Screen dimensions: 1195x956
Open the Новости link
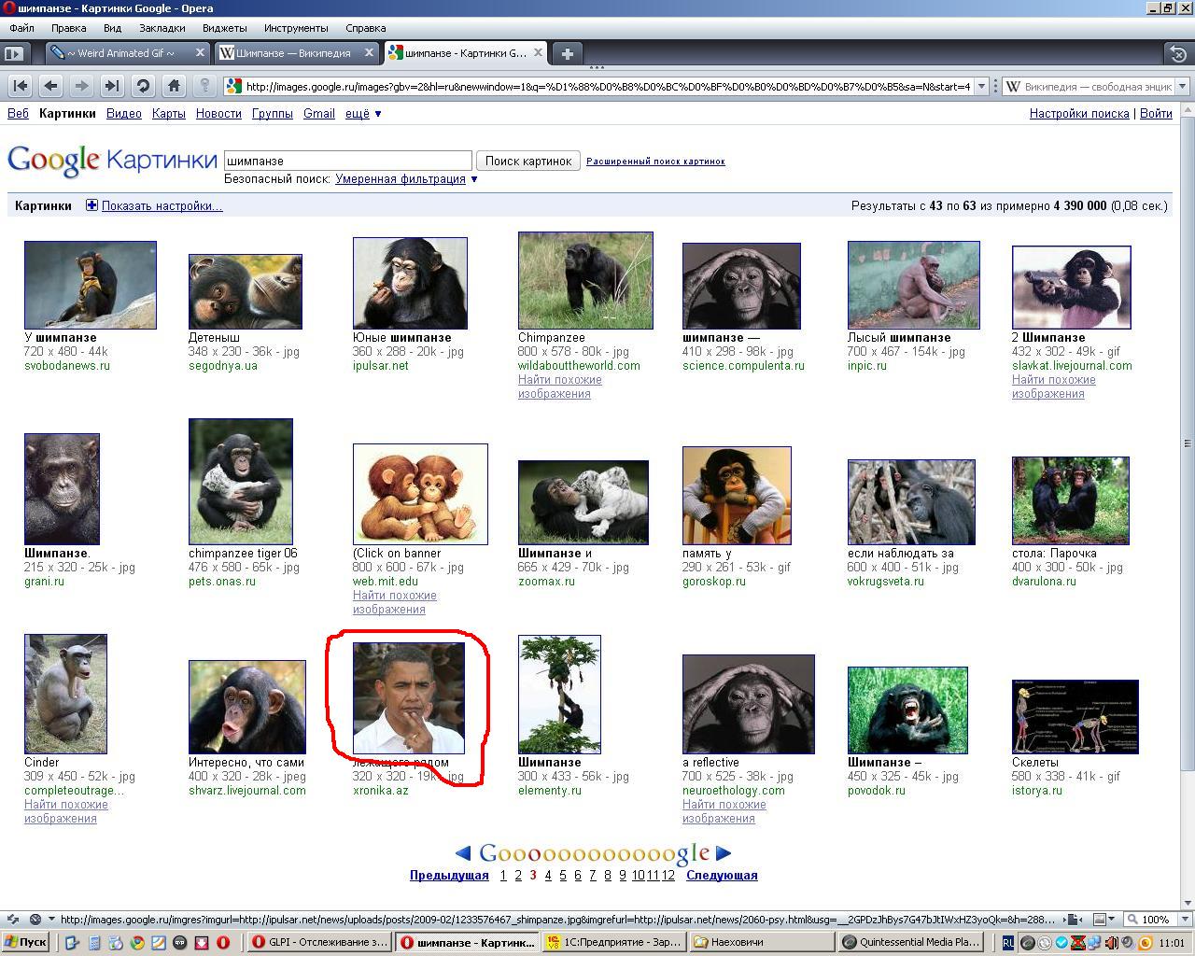pos(218,114)
